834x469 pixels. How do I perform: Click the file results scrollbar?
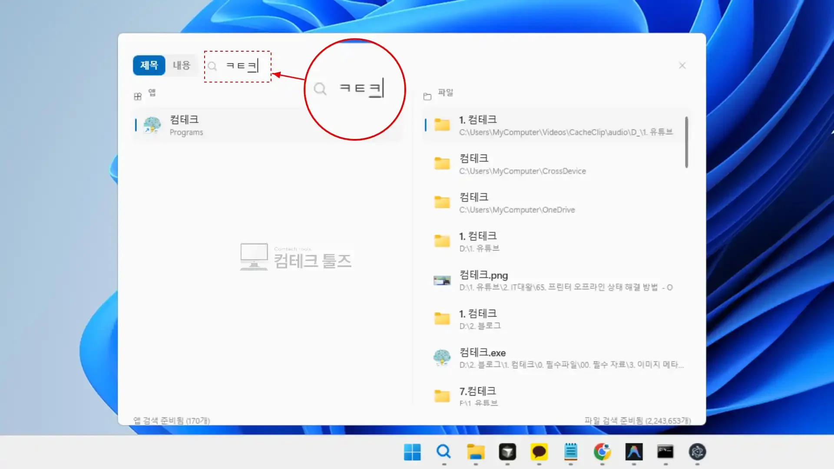point(687,142)
